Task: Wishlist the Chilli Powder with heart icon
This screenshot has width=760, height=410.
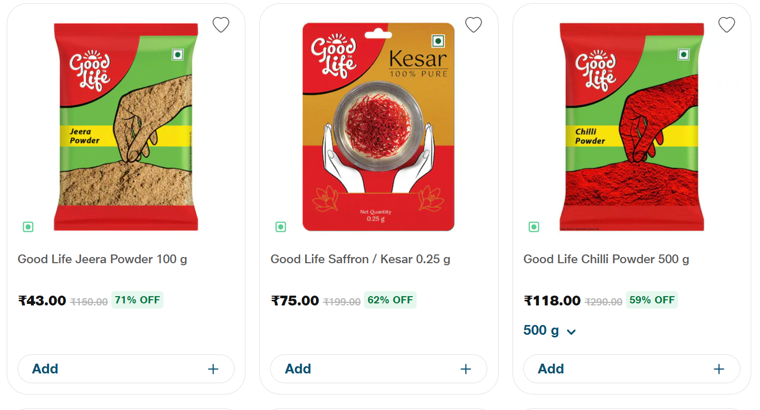Action: 726,25
